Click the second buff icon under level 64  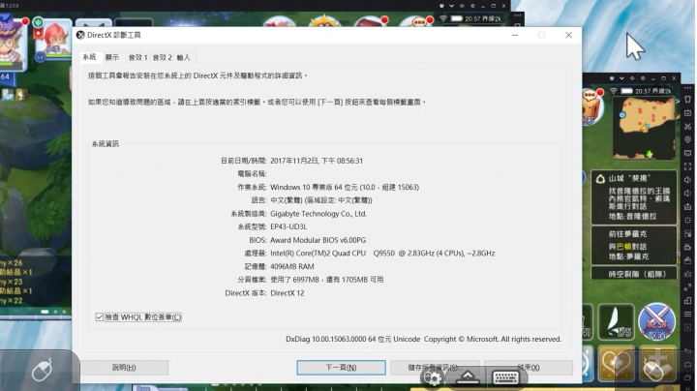click(20, 95)
